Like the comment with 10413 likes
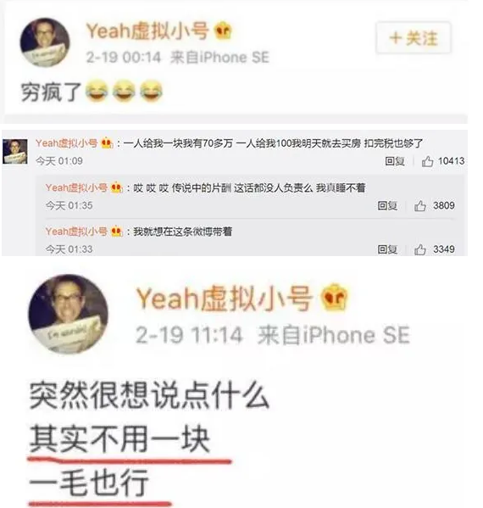Image resolution: width=483 pixels, height=508 pixels. tap(427, 161)
